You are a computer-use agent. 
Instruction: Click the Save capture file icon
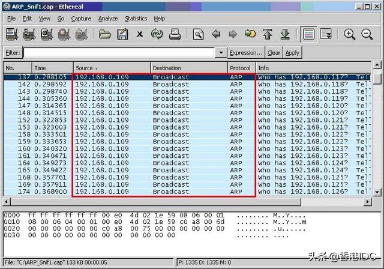pyautogui.click(x=122, y=34)
